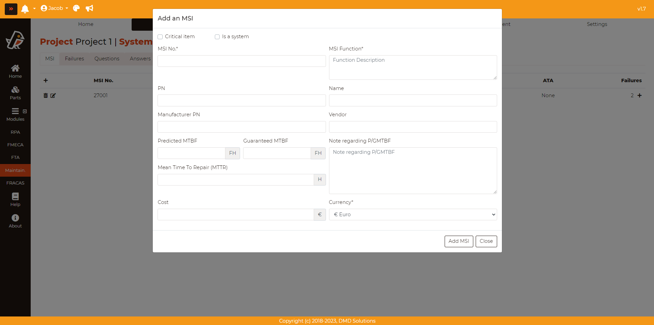Open the Currency dropdown
The image size is (654, 325).
(413, 215)
